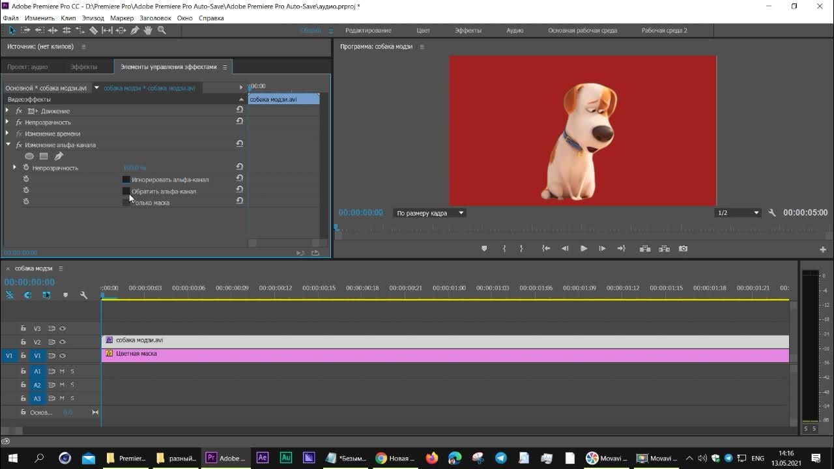Step forward one frame

pos(602,248)
